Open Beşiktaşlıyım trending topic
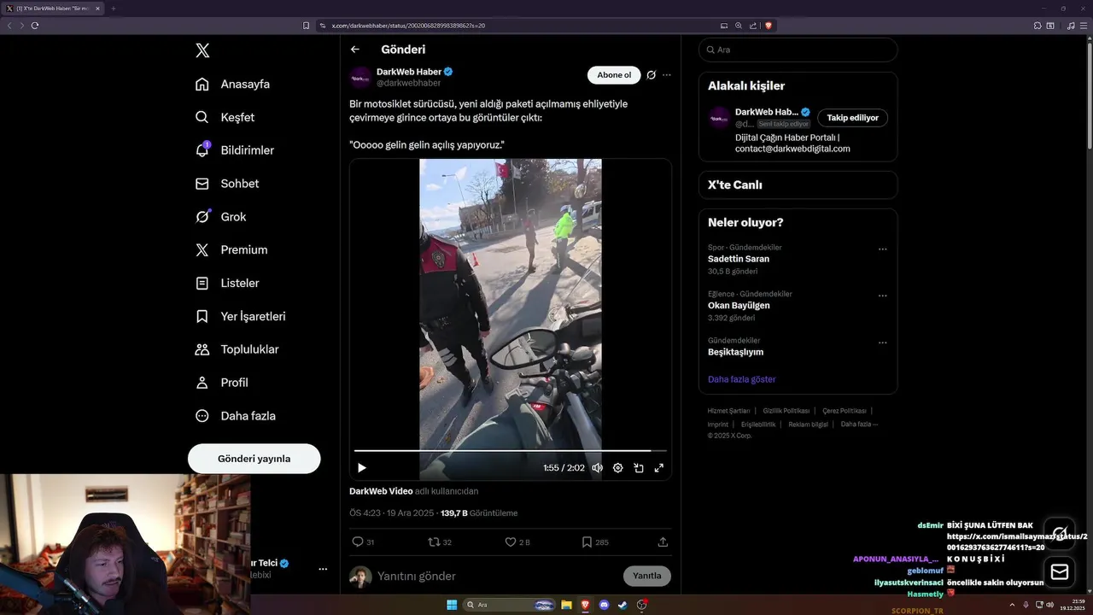The image size is (1093, 615). (735, 352)
